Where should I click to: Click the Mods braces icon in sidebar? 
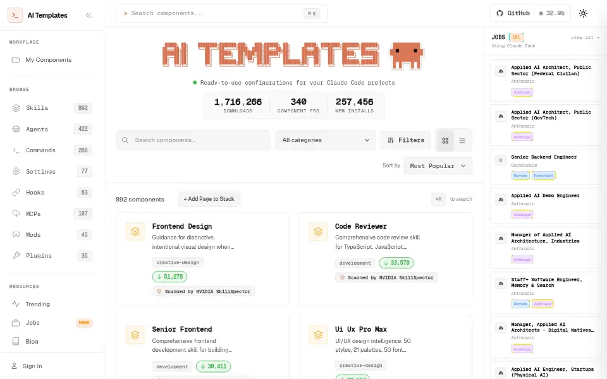point(16,234)
